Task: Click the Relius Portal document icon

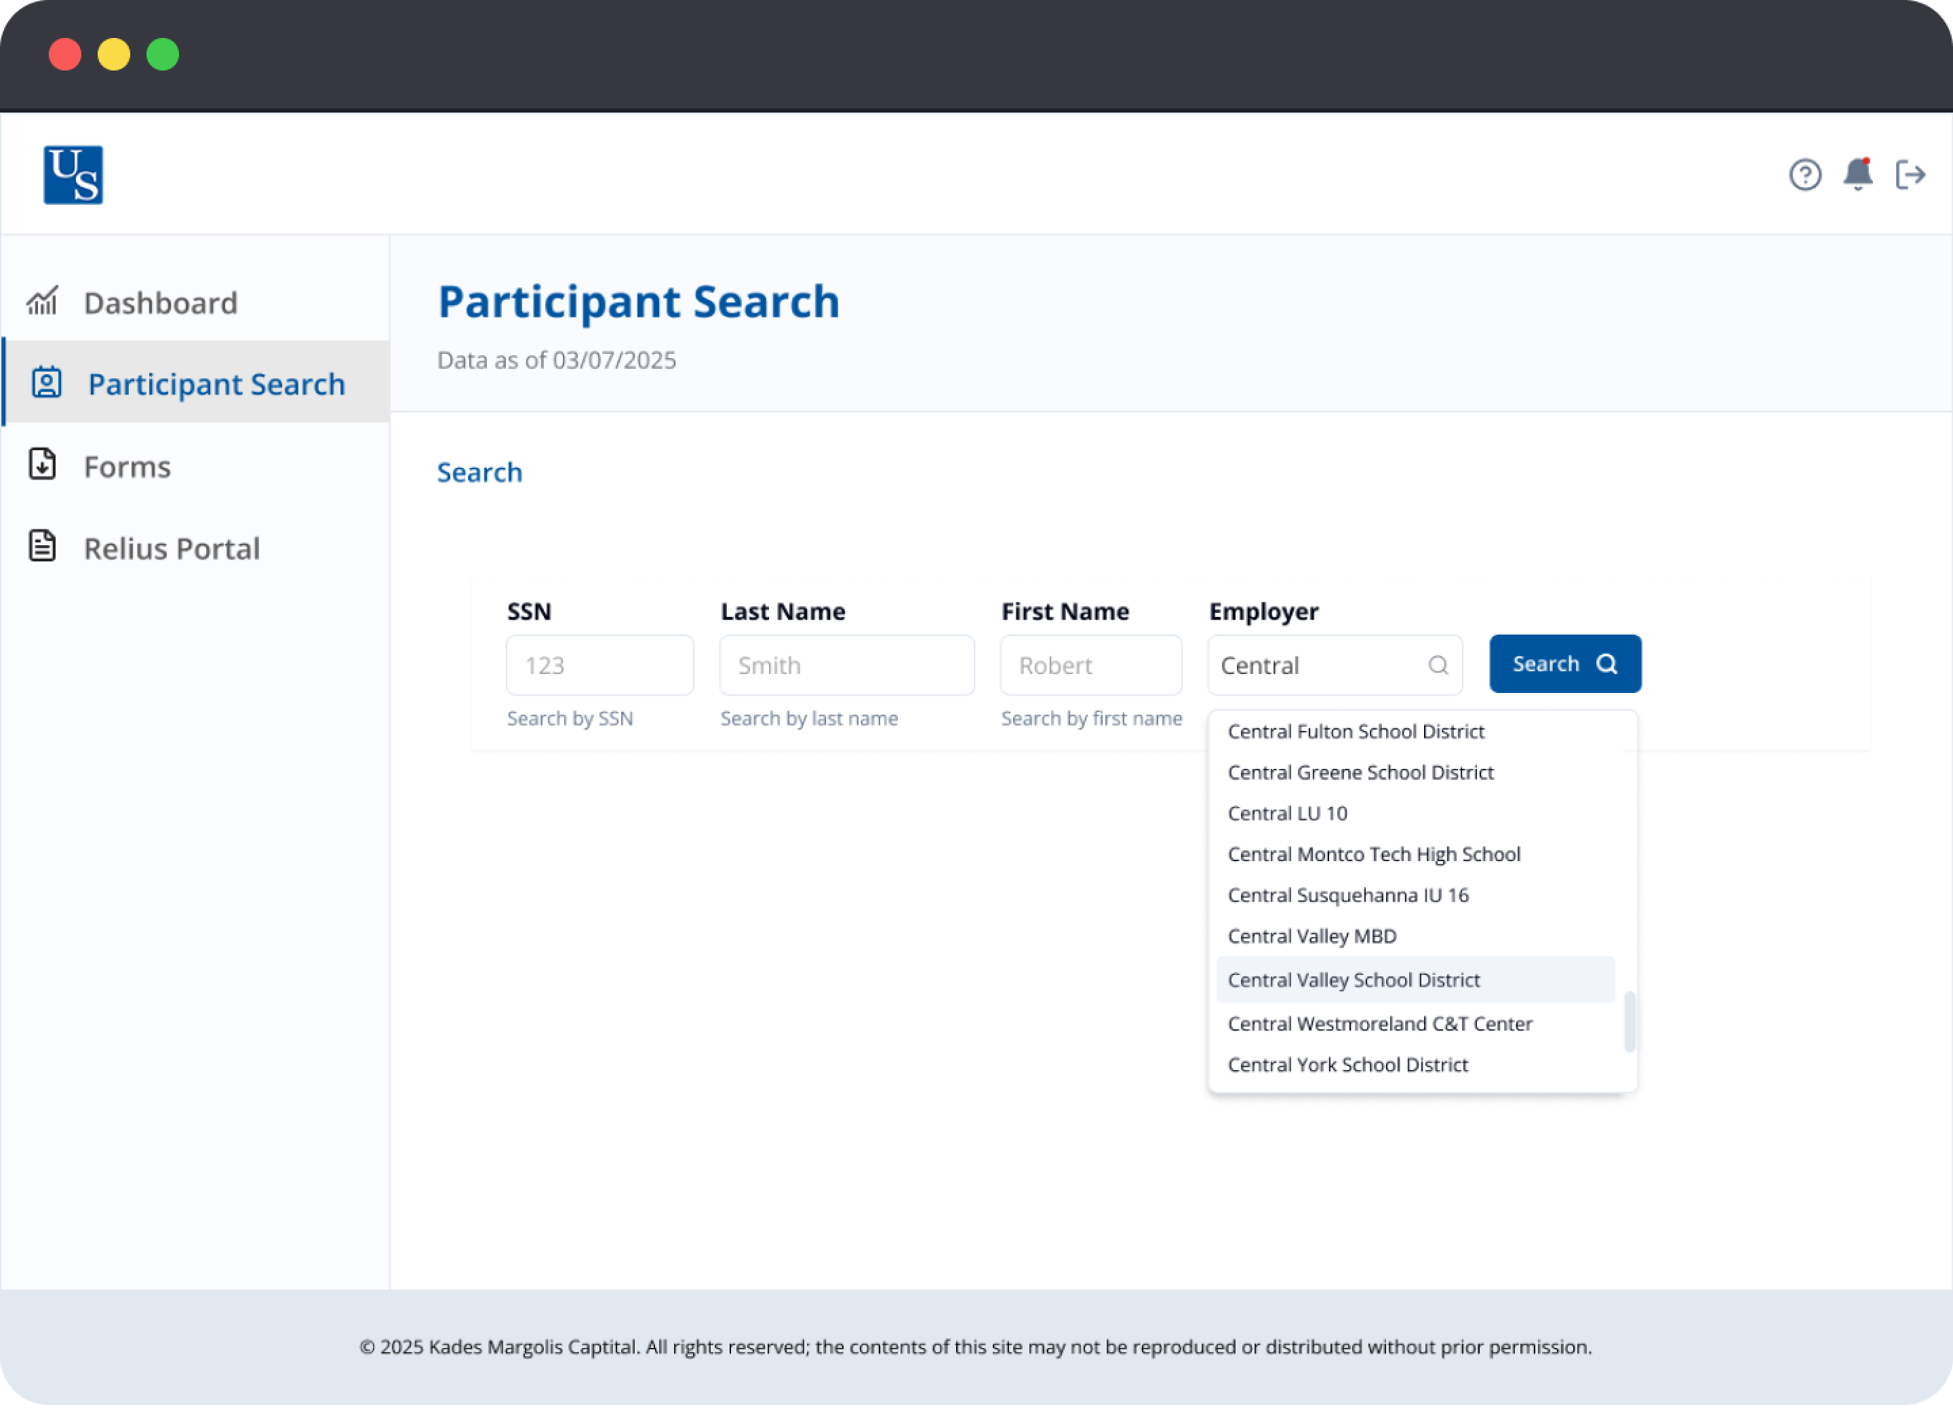Action: click(42, 546)
